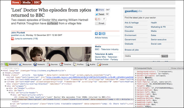Open John Plunkett author link
This screenshot has height=108, width=184.
coord(18,33)
